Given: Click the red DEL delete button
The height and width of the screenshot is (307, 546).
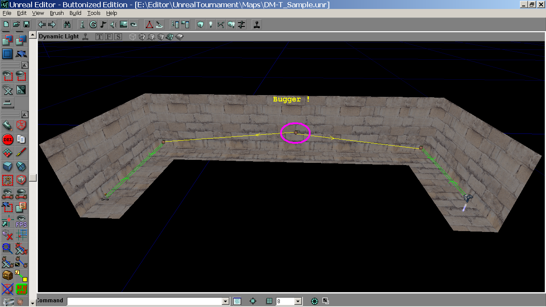Looking at the screenshot, I should 8,139.
